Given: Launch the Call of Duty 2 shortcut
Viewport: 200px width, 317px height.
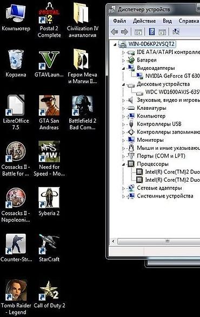Looking at the screenshot, I should pos(49,294).
